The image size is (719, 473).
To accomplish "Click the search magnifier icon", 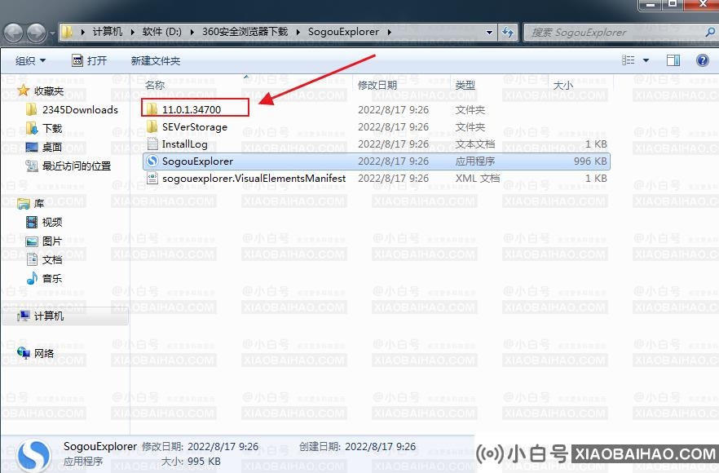I will [x=710, y=32].
